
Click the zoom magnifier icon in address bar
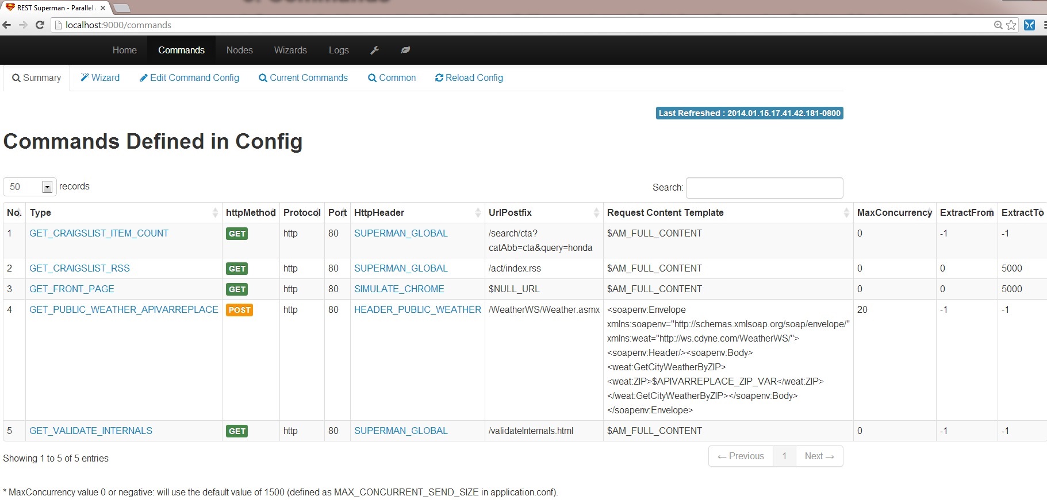click(x=999, y=25)
